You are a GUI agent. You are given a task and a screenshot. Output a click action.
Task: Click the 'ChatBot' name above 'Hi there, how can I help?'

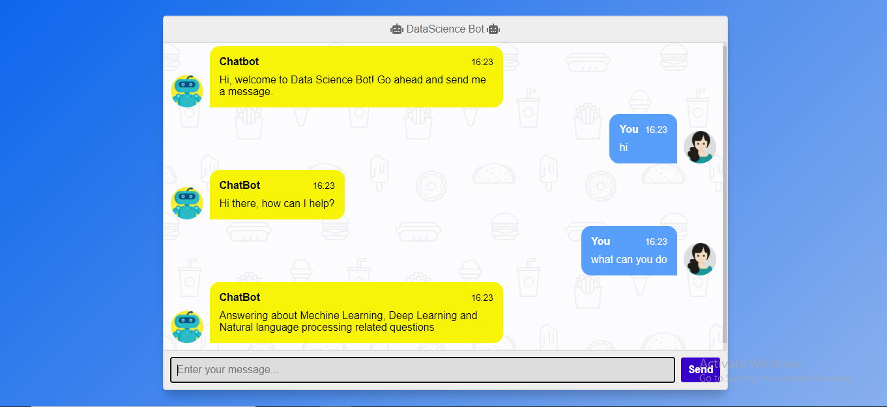coord(240,186)
